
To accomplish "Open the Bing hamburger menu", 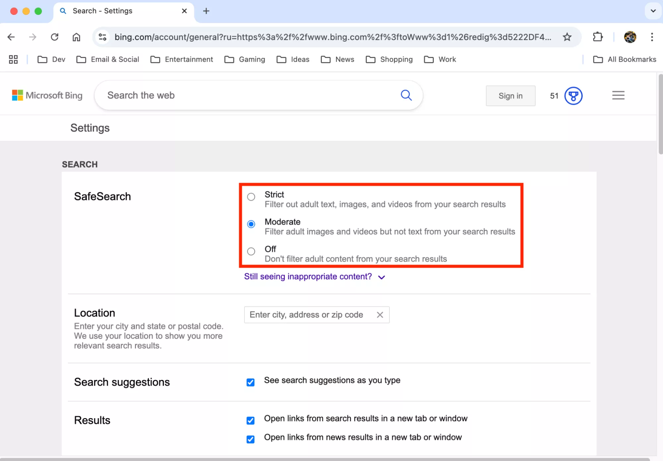I will coord(618,96).
